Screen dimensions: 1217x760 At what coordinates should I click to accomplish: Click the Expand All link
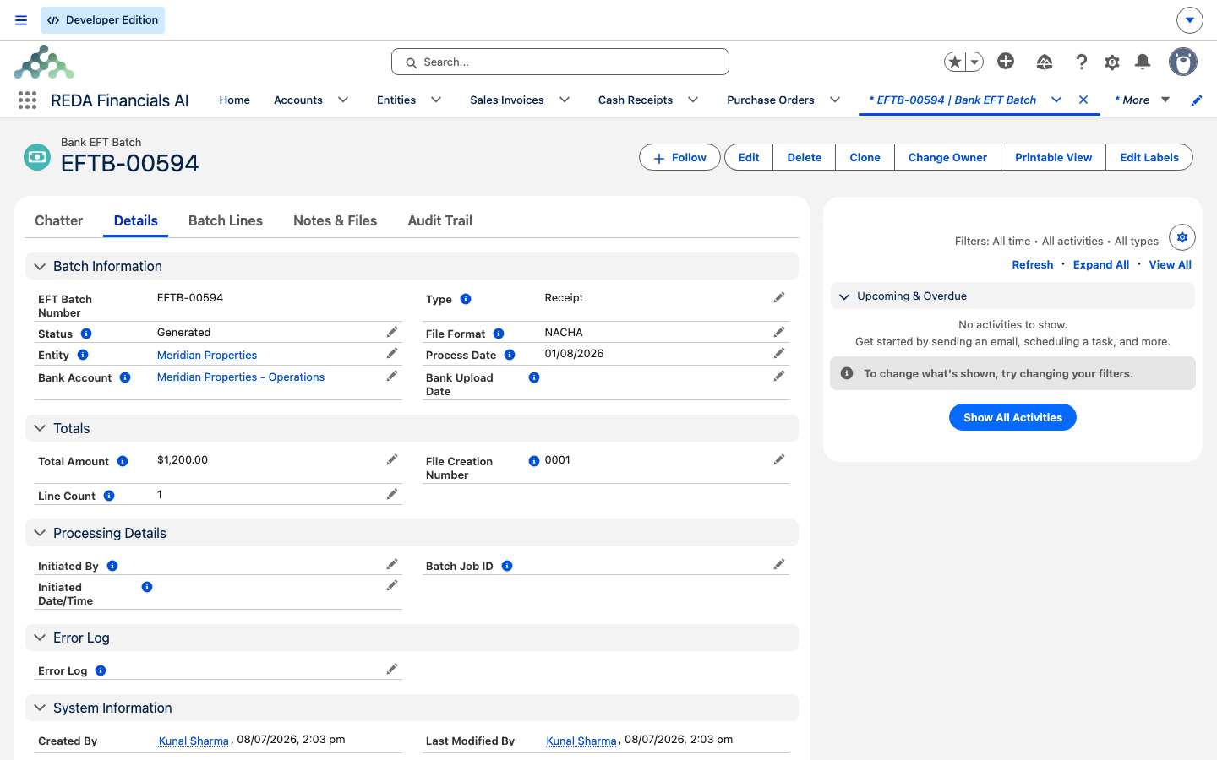pos(1101,264)
